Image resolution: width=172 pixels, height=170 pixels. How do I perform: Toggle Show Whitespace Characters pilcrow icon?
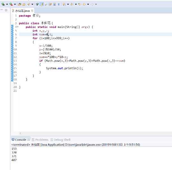[59, 4]
